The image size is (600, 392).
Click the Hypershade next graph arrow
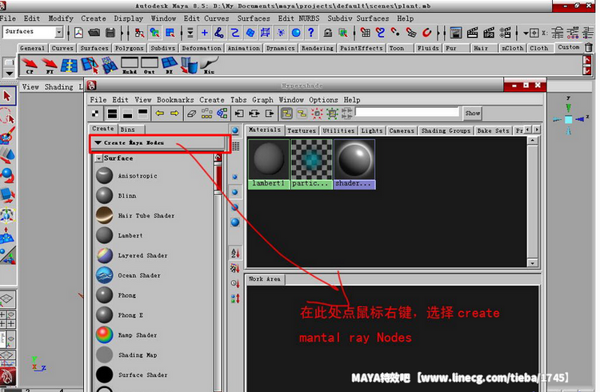click(x=174, y=114)
